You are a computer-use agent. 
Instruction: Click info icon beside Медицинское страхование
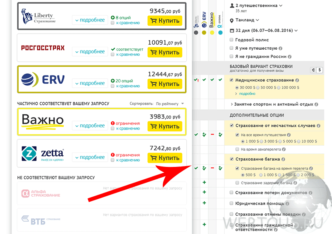point(297,80)
